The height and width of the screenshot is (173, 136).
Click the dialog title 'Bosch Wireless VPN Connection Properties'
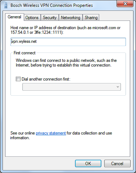(x=52, y=5)
